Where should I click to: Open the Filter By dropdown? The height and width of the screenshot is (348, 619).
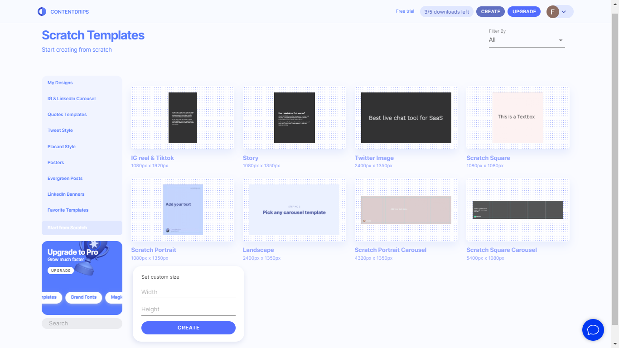coord(527,40)
